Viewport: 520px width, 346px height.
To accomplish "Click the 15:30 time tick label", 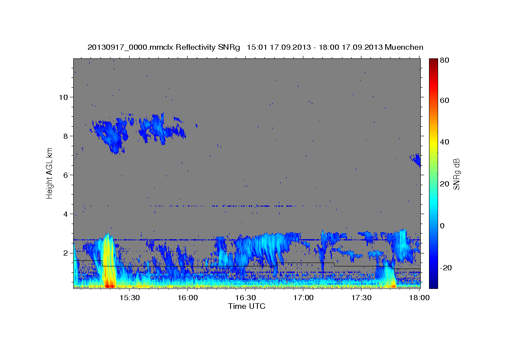I will point(129,298).
